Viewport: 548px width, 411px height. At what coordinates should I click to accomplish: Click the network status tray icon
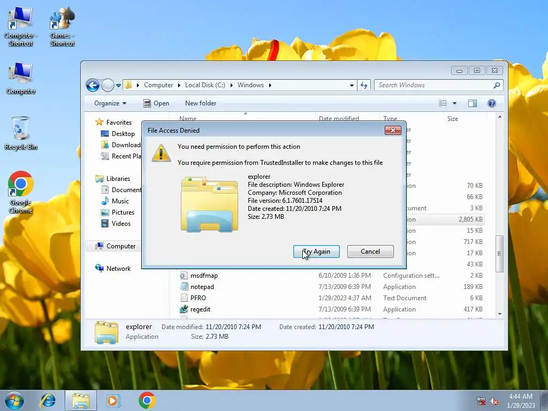(x=481, y=401)
